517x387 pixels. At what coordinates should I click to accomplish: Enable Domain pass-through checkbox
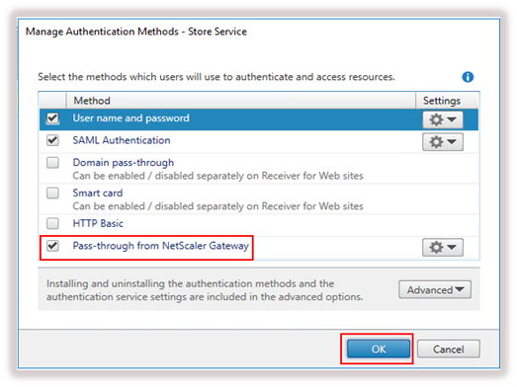coord(52,162)
